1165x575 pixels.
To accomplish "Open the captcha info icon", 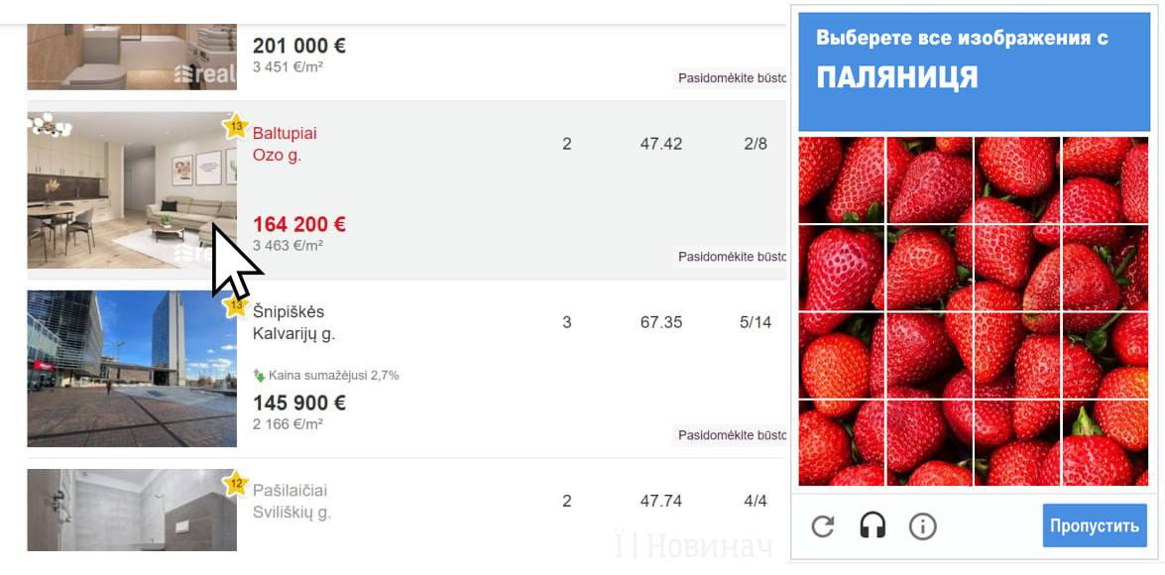I will [x=923, y=525].
